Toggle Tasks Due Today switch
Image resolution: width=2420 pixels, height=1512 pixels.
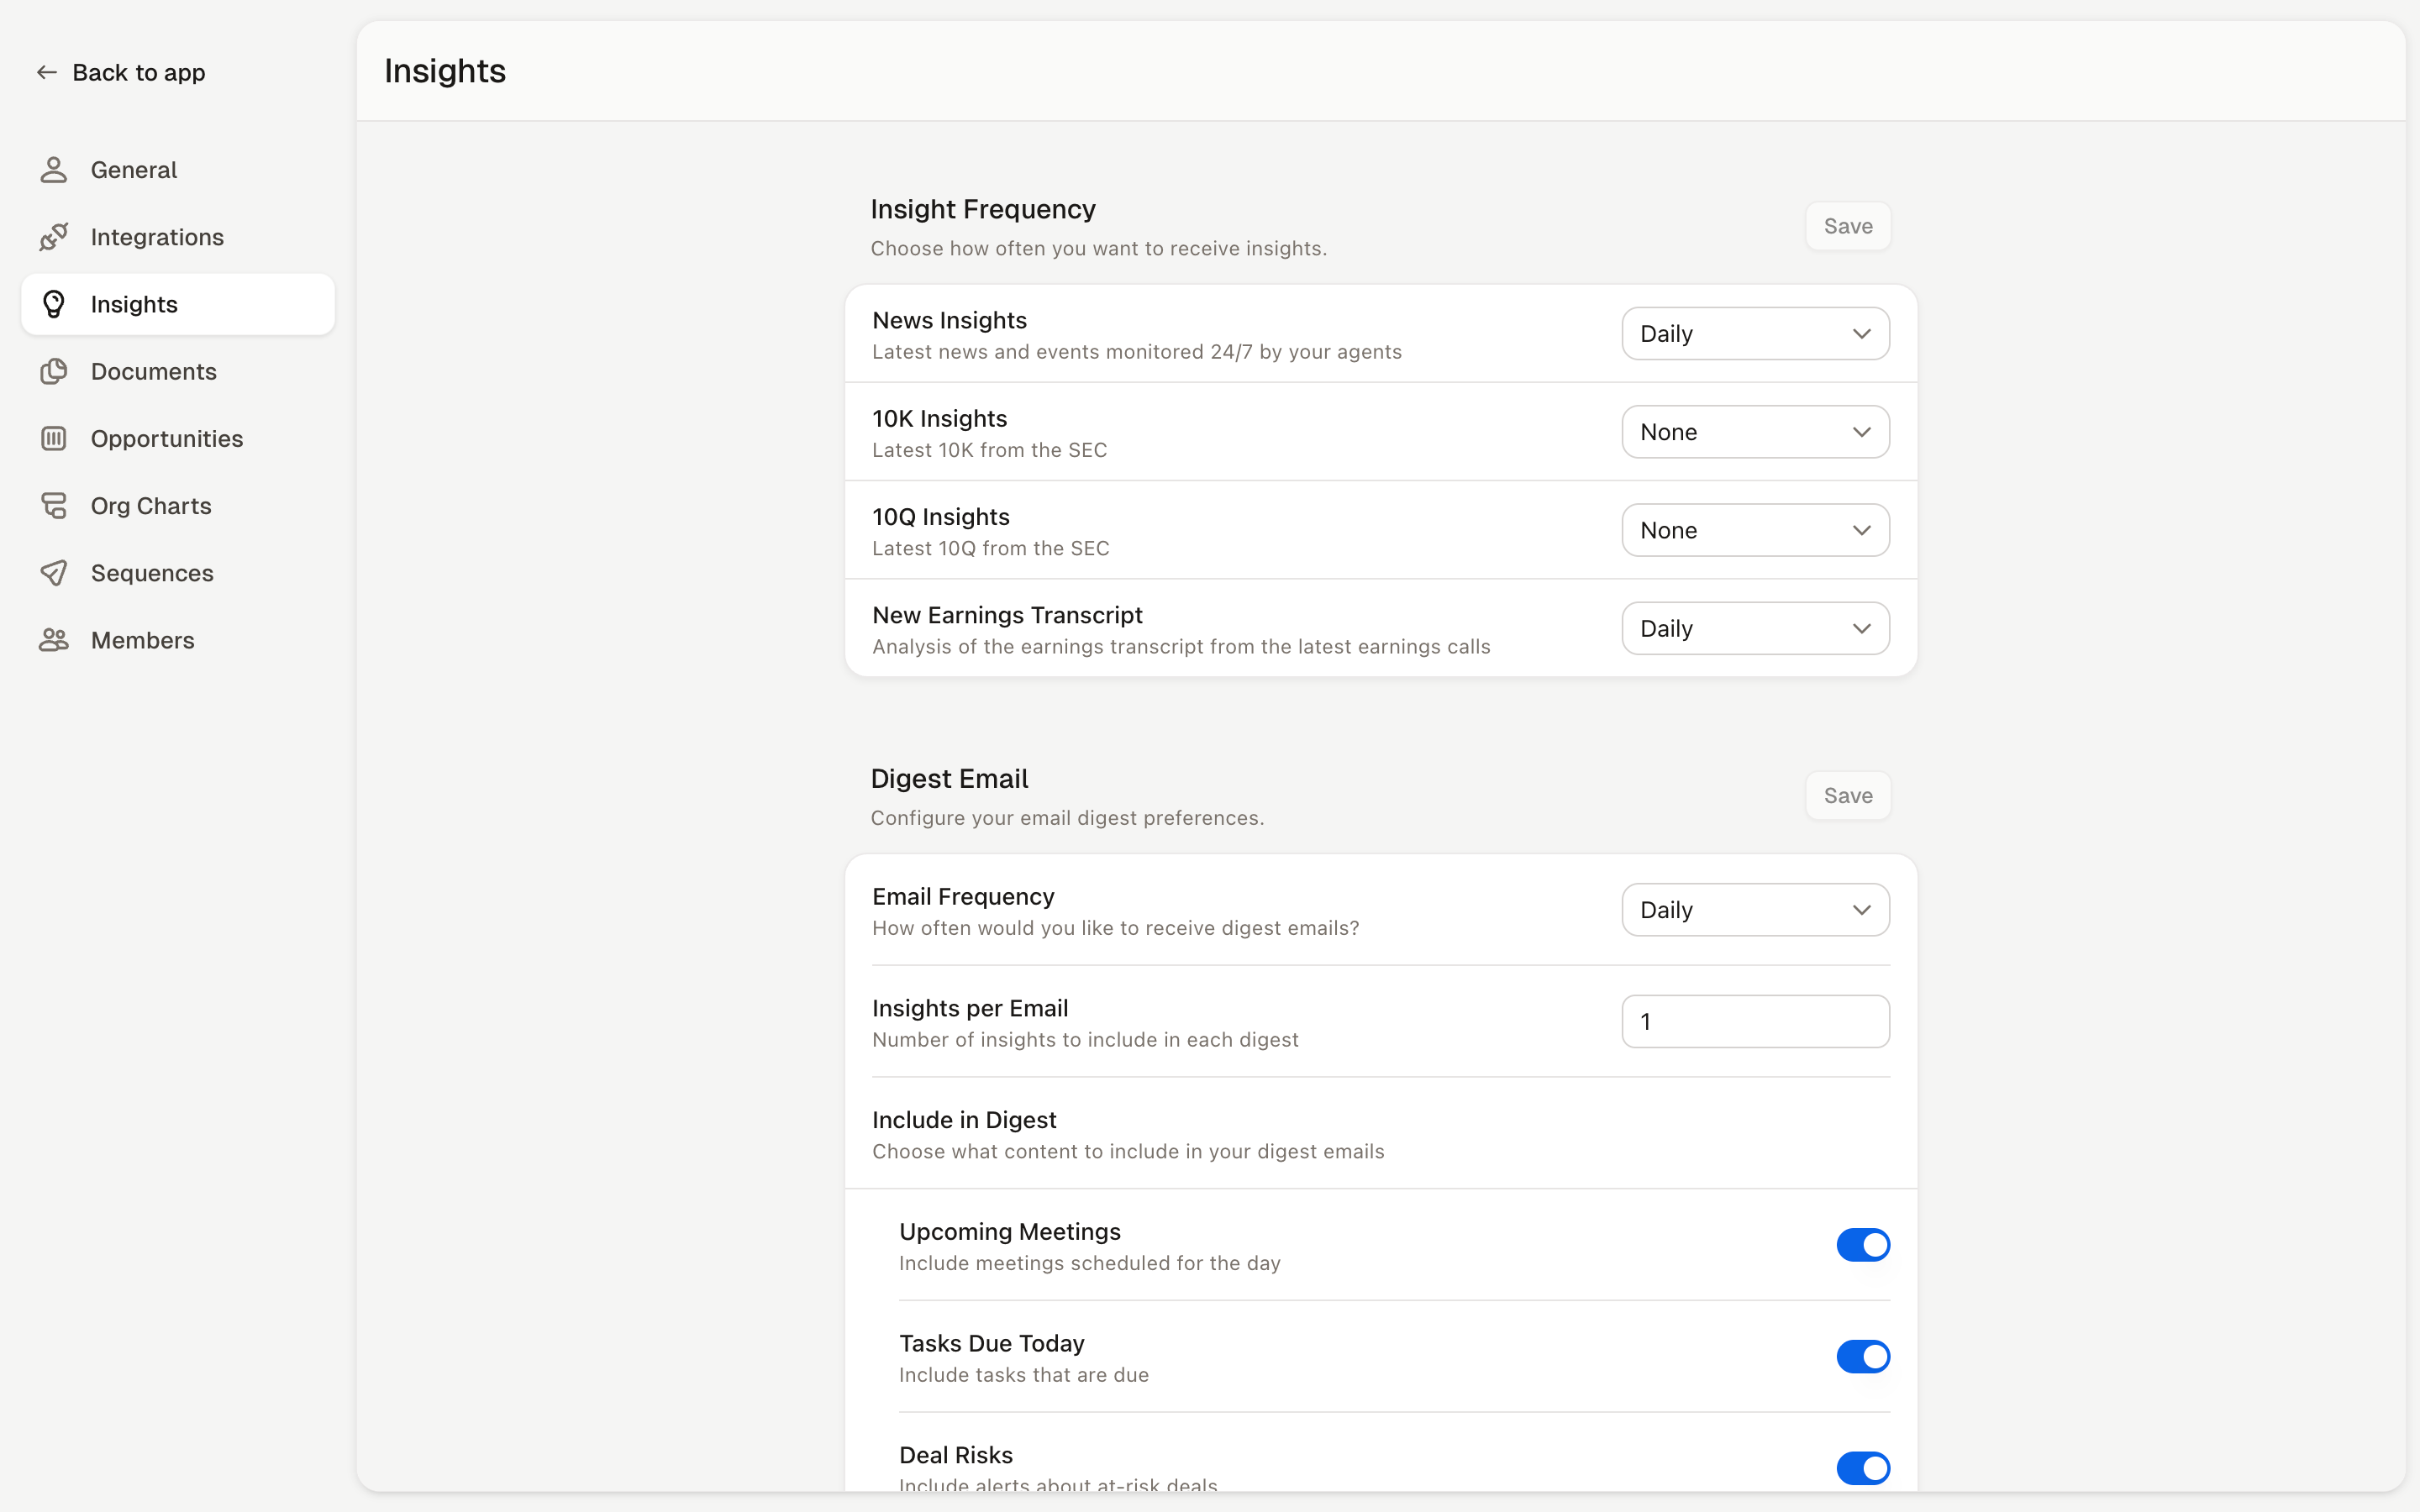[1863, 1357]
